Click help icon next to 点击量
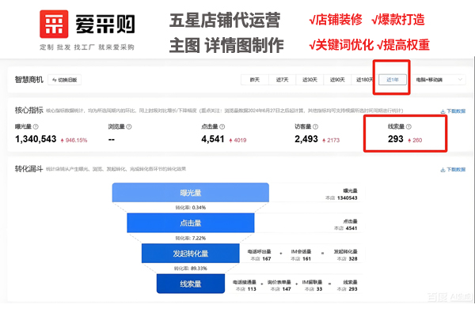 click(x=222, y=126)
